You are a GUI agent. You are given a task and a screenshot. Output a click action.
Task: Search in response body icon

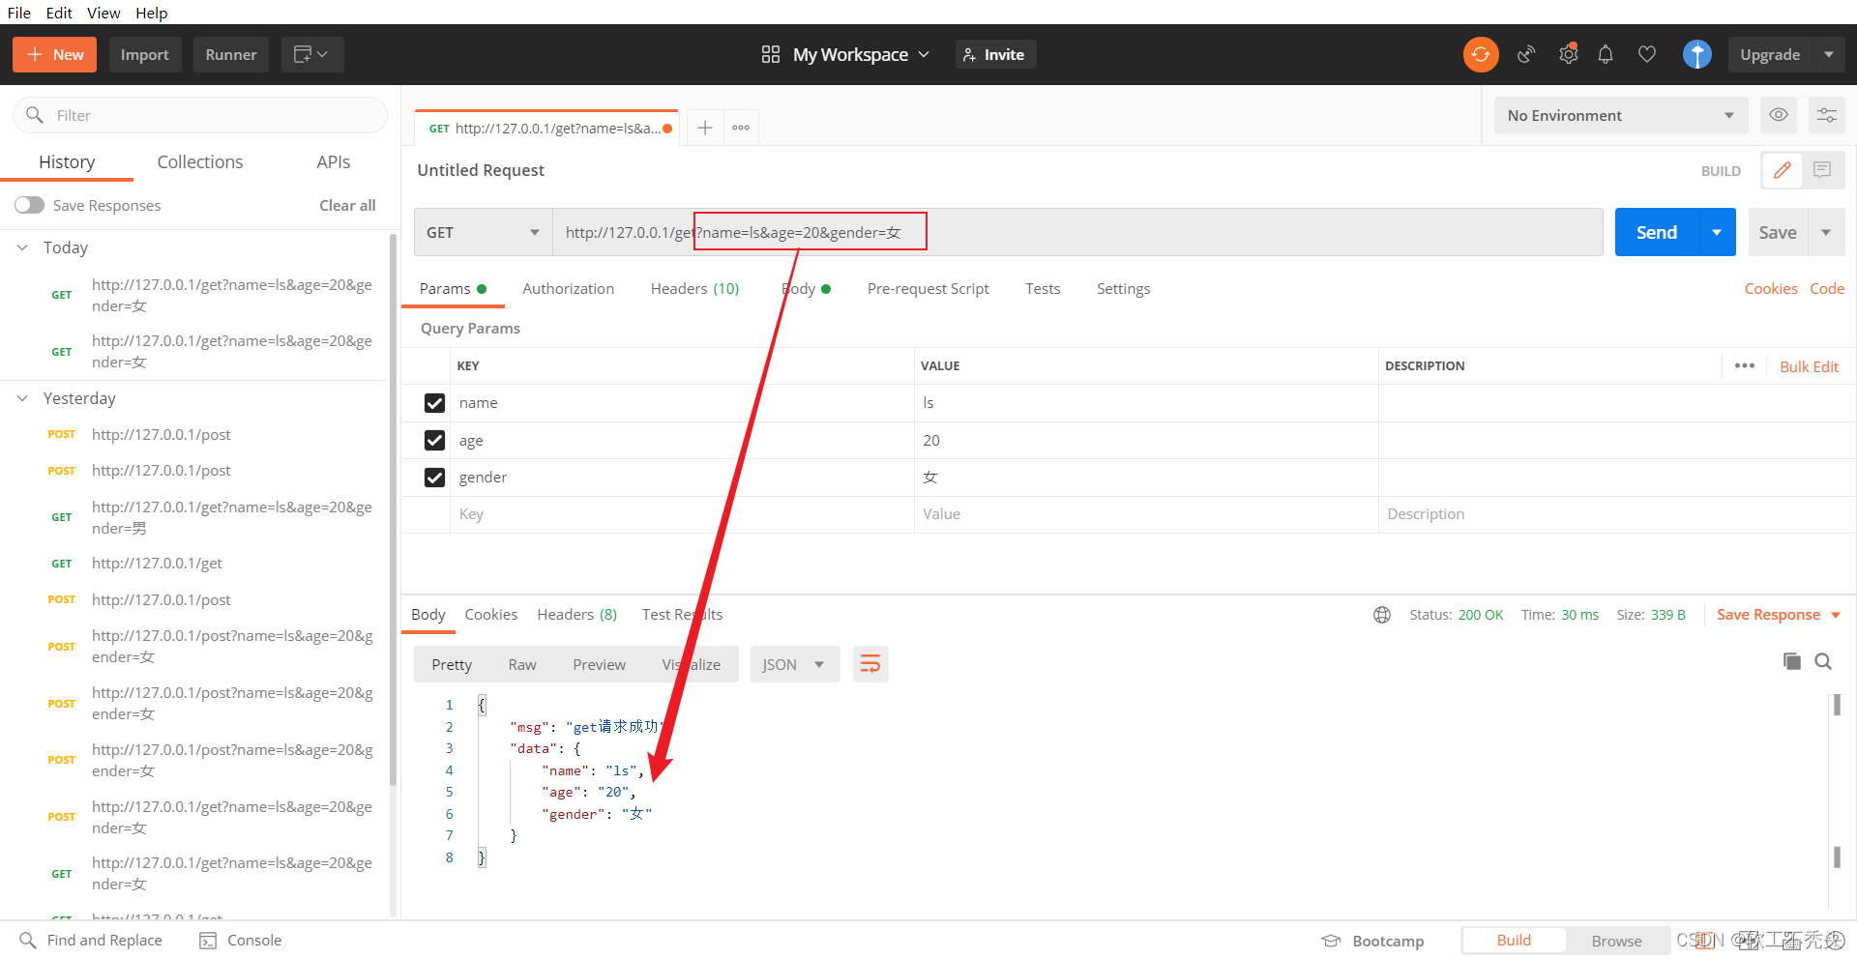tap(1823, 661)
